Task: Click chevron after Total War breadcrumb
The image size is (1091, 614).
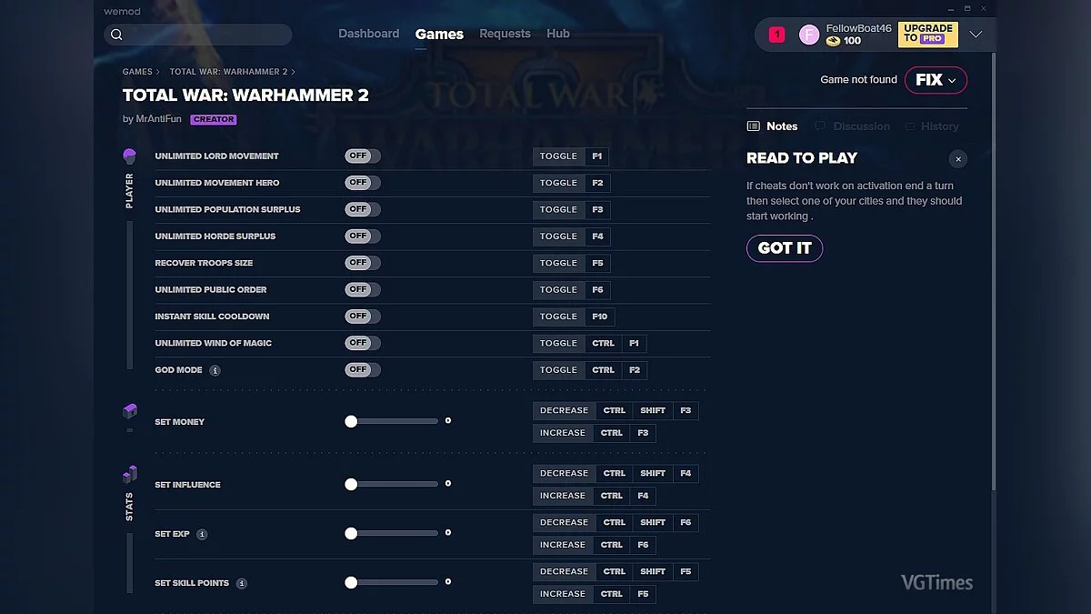Action: pos(293,72)
